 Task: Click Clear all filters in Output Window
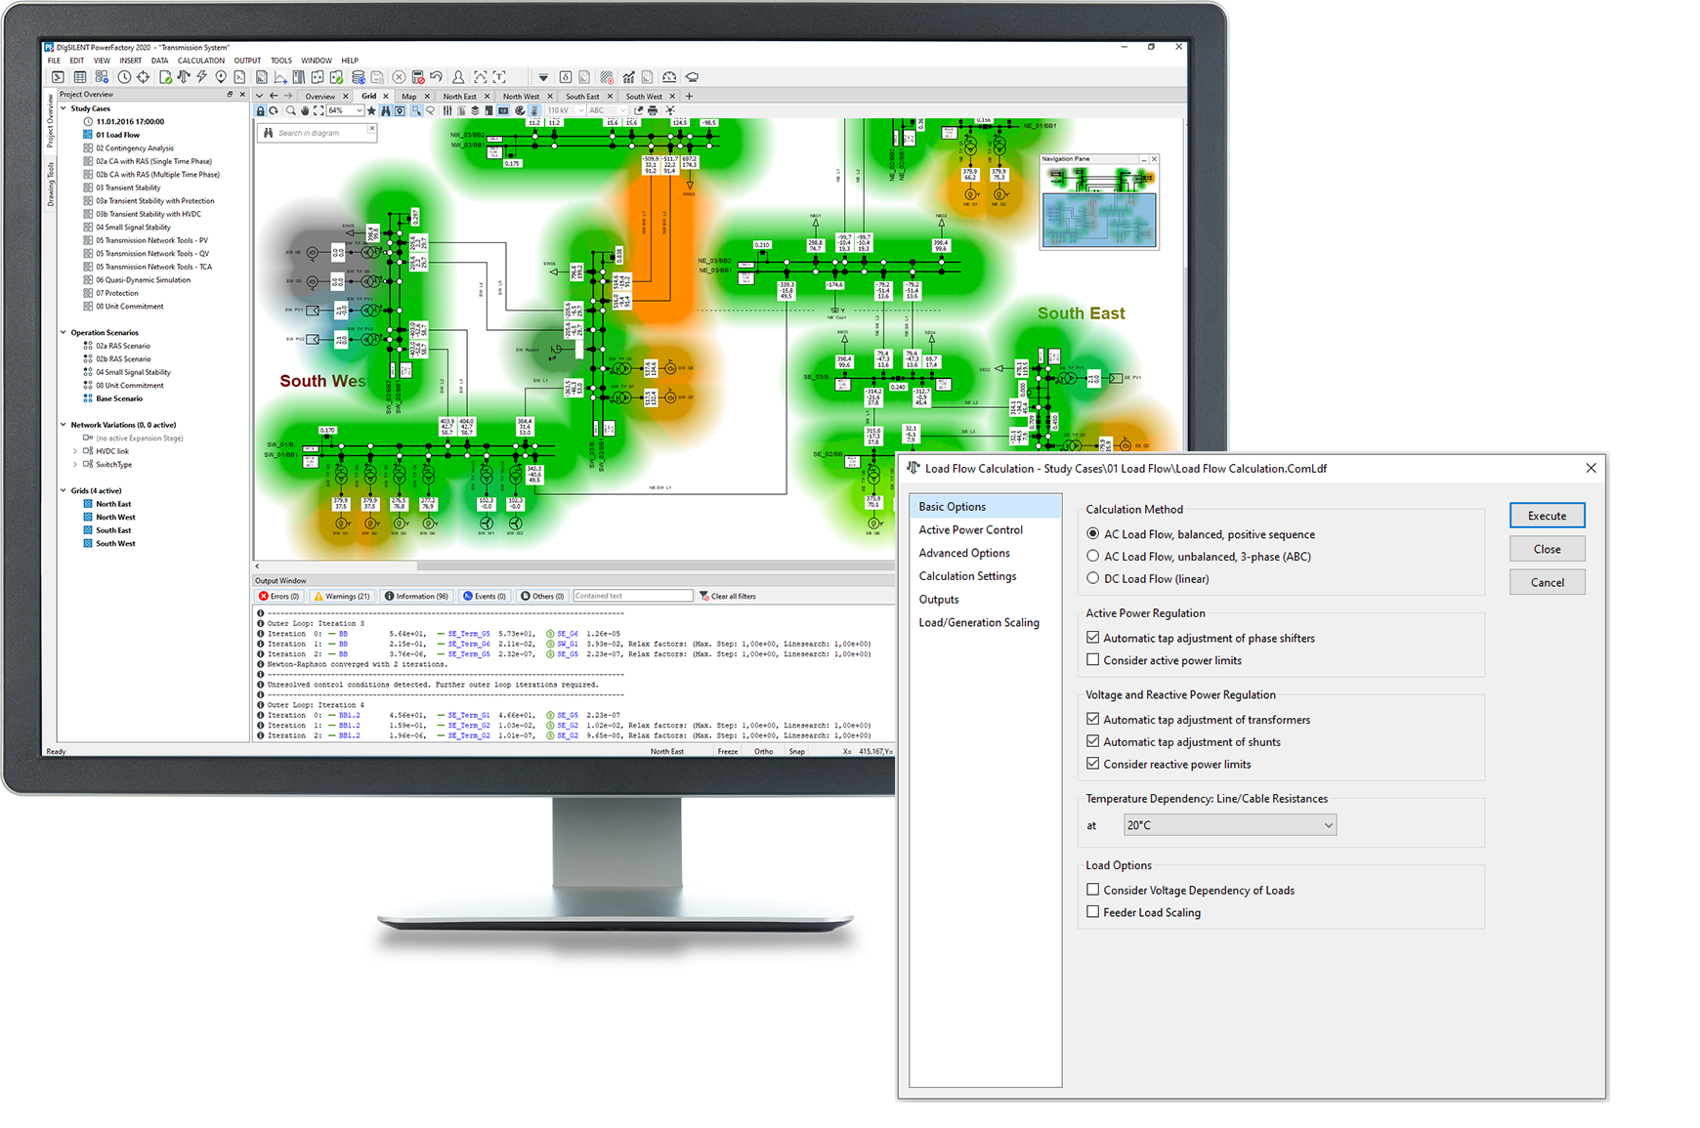click(x=728, y=596)
